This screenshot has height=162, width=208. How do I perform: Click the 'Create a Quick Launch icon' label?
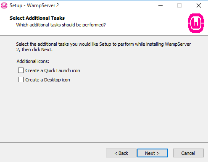53,71
